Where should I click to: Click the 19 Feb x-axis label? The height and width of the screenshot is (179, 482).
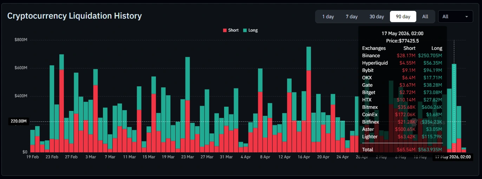click(33, 157)
